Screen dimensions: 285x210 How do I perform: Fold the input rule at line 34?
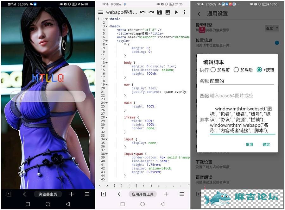pyautogui.click(x=106, y=139)
